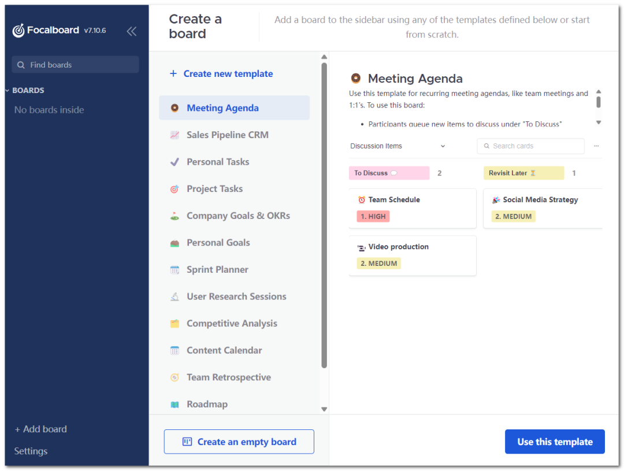Select the Sales Pipeline CRM template
The image size is (624, 471).
(x=235, y=135)
